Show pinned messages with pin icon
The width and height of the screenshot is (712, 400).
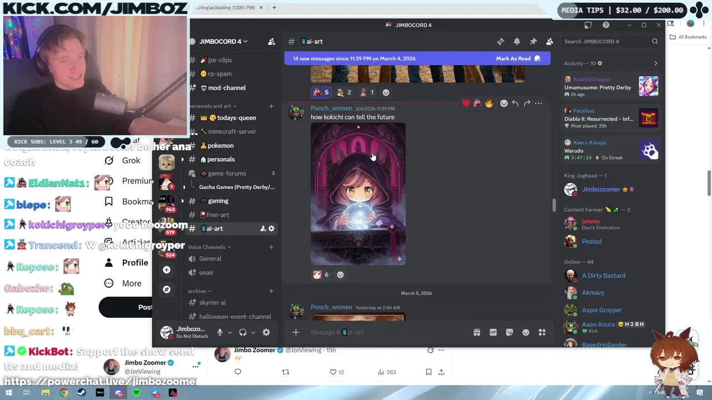[533, 42]
